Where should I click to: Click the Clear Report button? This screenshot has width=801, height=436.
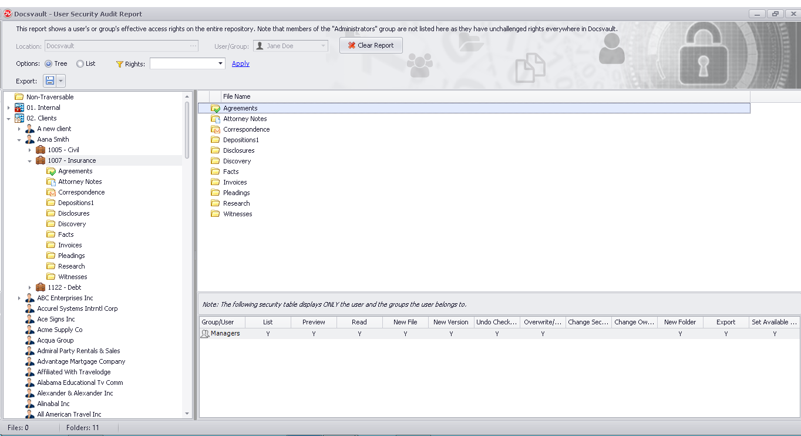point(371,45)
